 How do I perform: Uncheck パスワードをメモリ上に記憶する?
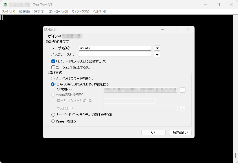point(53,61)
